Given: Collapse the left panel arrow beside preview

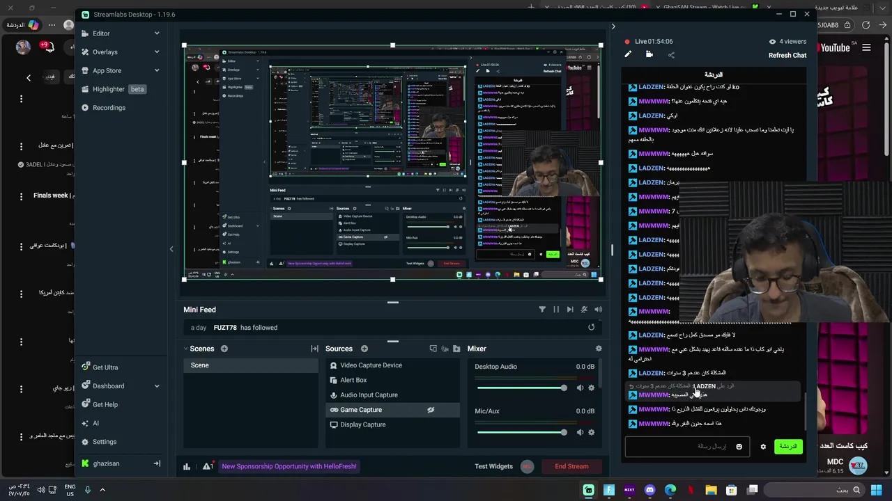Looking at the screenshot, I should click(171, 249).
